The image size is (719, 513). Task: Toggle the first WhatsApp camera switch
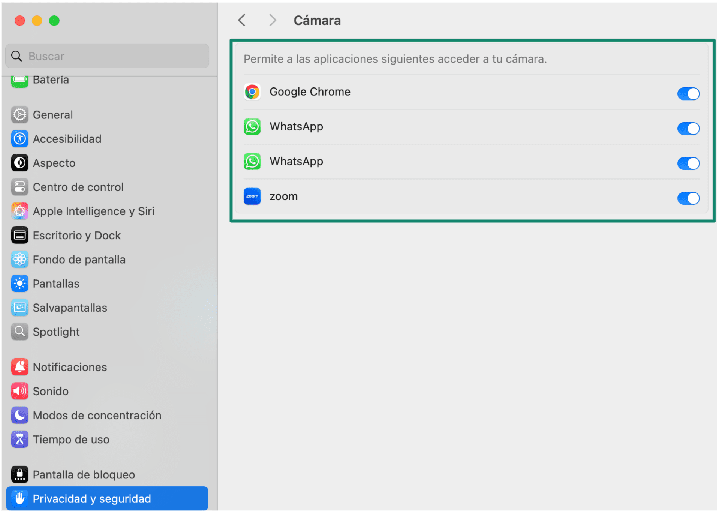click(688, 129)
